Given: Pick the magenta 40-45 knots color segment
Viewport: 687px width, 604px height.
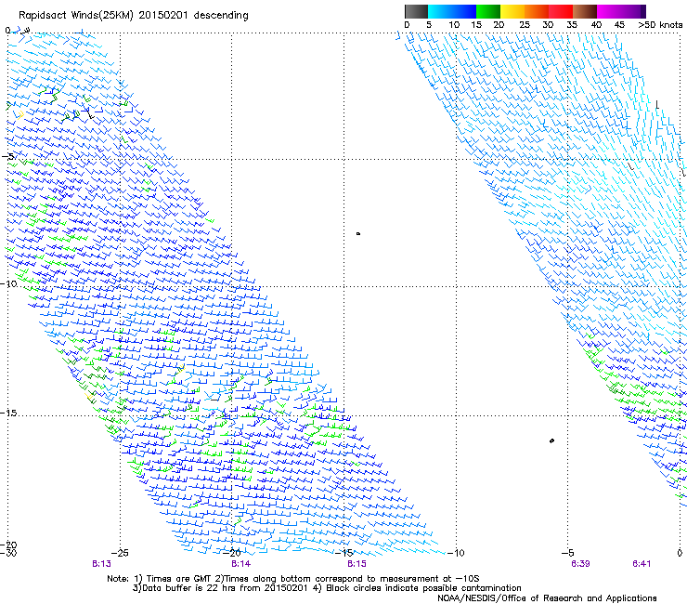Looking at the screenshot, I should point(609,11).
